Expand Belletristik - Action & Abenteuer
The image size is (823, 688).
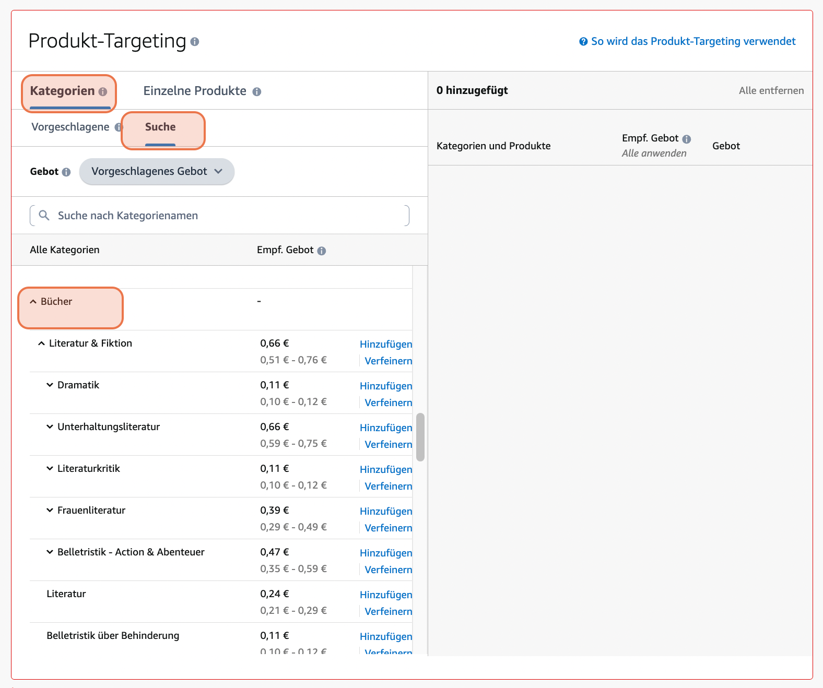tap(50, 552)
